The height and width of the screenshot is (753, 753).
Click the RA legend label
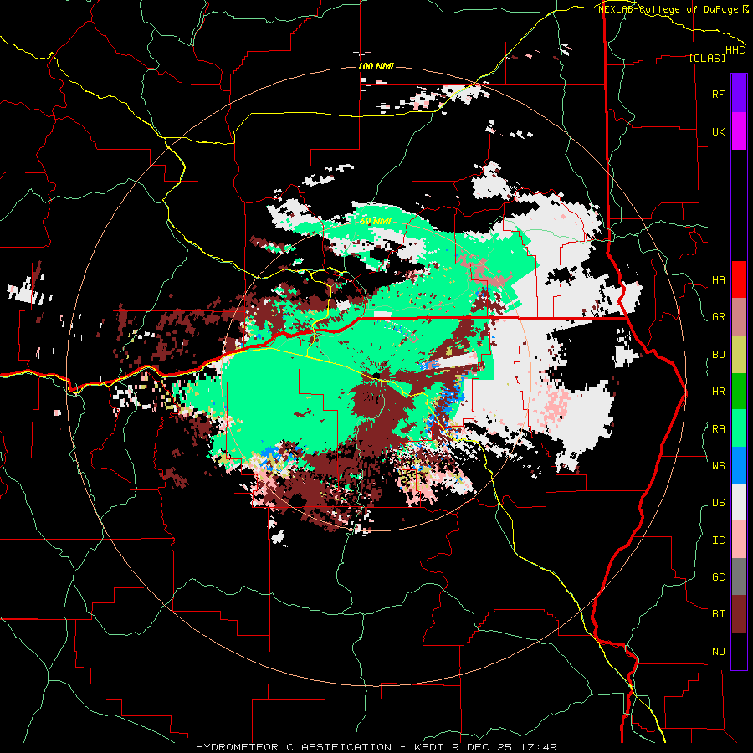coord(718,429)
